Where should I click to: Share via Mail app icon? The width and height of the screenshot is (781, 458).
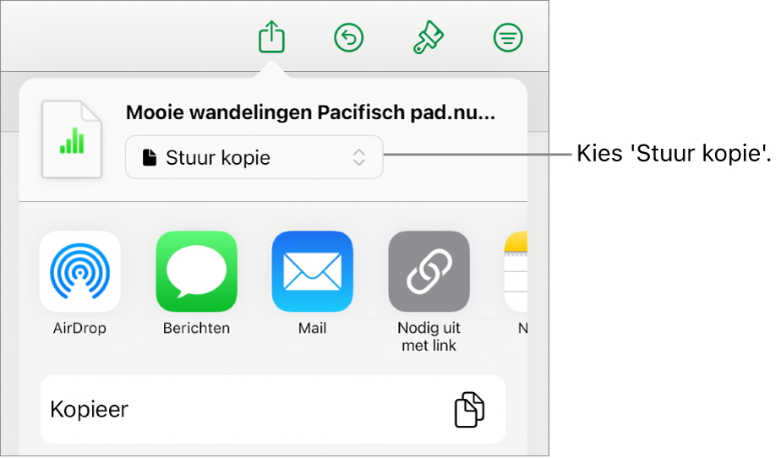coord(312,271)
